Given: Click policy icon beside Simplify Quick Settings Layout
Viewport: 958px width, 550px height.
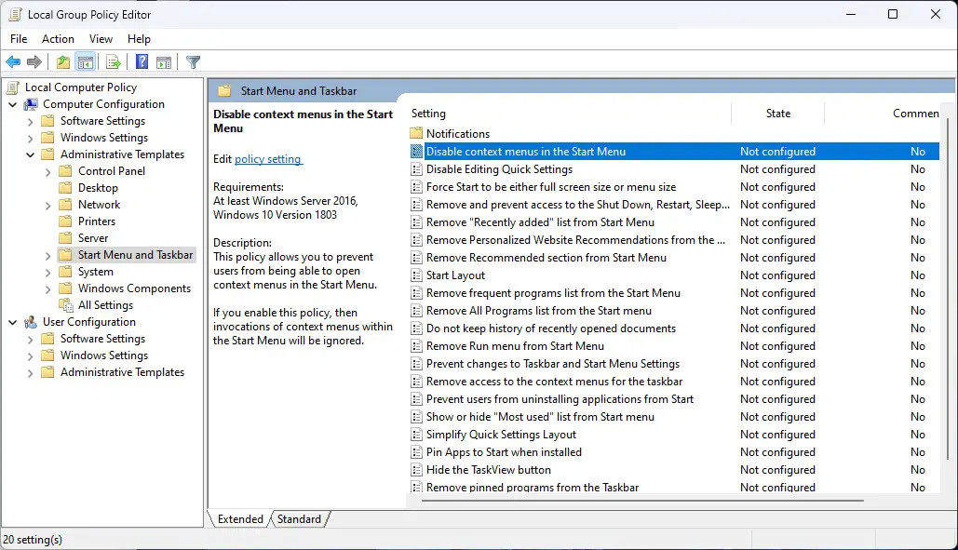Looking at the screenshot, I should click(x=417, y=435).
